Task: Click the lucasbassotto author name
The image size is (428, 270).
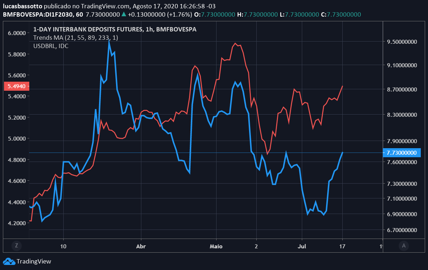Action: pyautogui.click(x=22, y=6)
